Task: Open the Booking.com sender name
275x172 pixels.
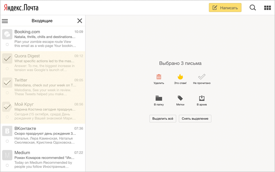Action: click(x=27, y=32)
